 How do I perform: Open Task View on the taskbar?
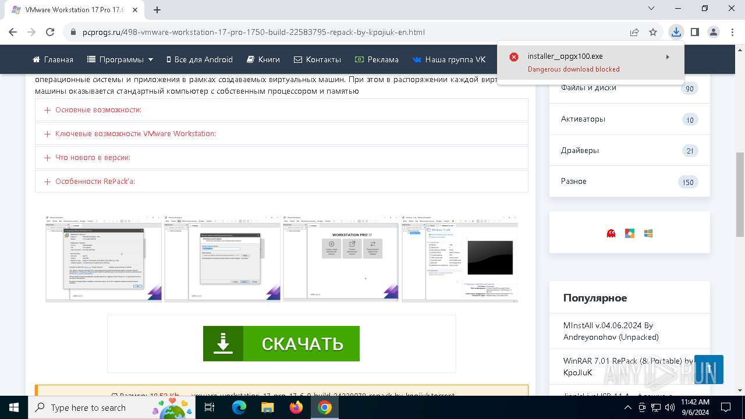pos(210,407)
